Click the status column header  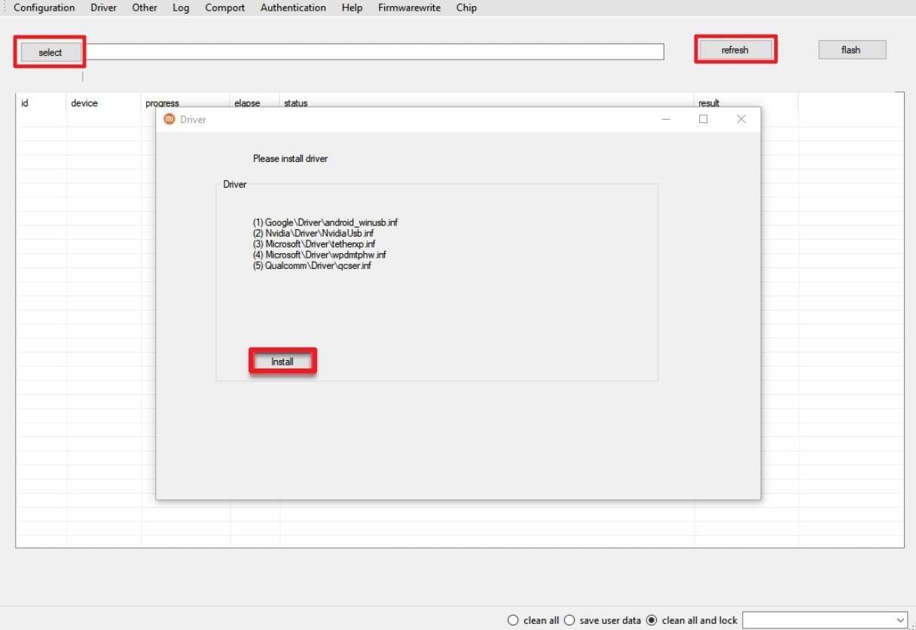pos(295,102)
